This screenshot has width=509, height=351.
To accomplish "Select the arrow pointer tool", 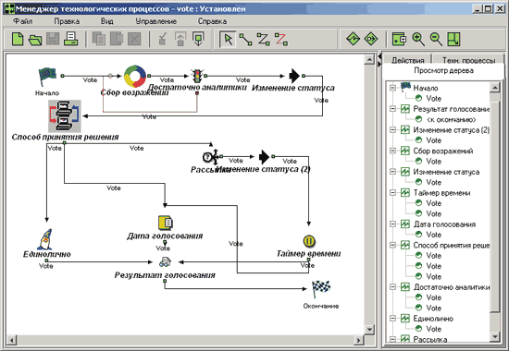I will (228, 39).
